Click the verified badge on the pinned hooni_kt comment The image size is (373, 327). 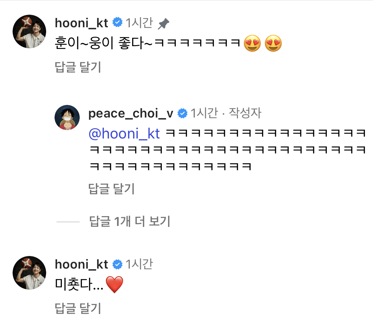tap(117, 23)
